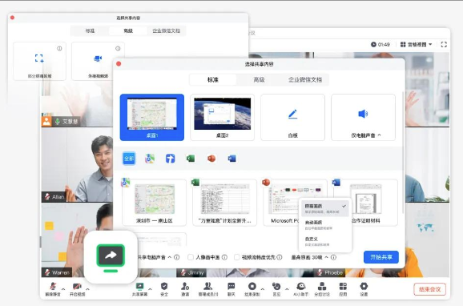Click the unmute microphone icon in meeting toolbar
Image resolution: width=463 pixels, height=306 pixels.
pos(53,286)
